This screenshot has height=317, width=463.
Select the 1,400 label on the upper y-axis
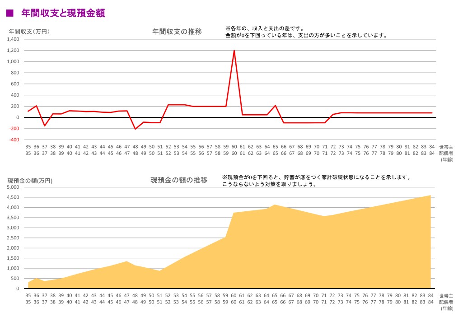tap(13, 39)
